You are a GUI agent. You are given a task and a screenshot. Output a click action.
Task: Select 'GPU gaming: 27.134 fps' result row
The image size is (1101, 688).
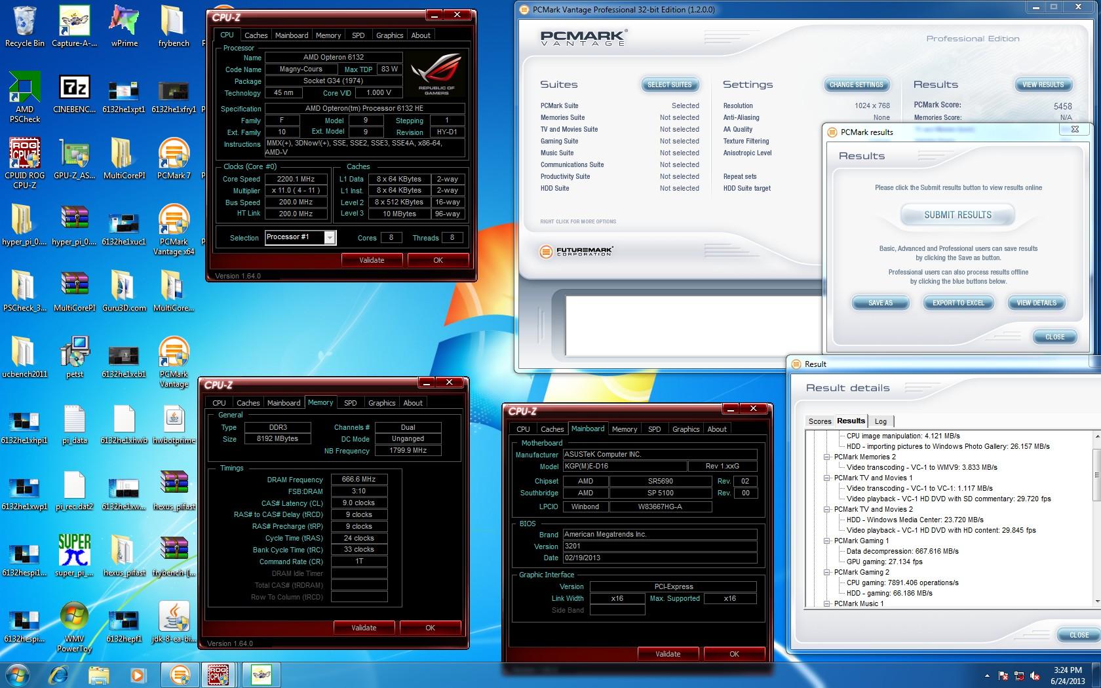click(x=884, y=562)
